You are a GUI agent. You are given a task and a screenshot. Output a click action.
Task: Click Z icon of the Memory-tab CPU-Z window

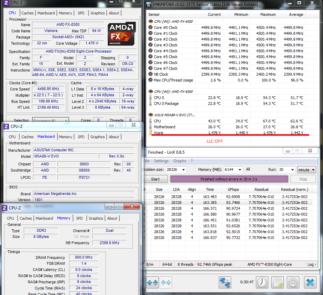pos(4,208)
